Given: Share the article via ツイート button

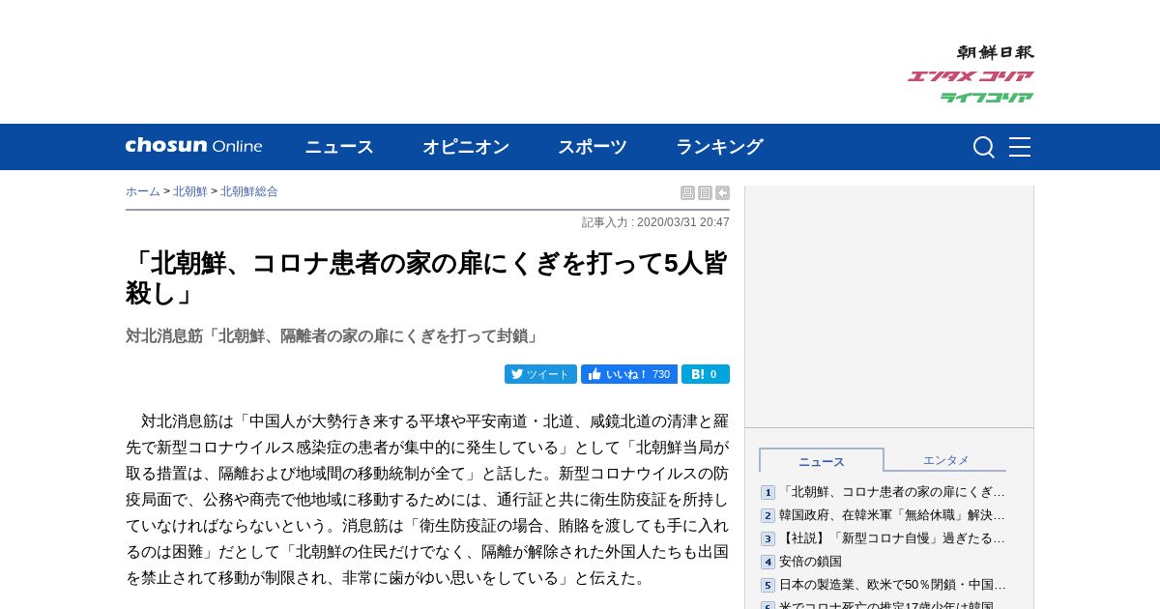Looking at the screenshot, I should coord(540,374).
